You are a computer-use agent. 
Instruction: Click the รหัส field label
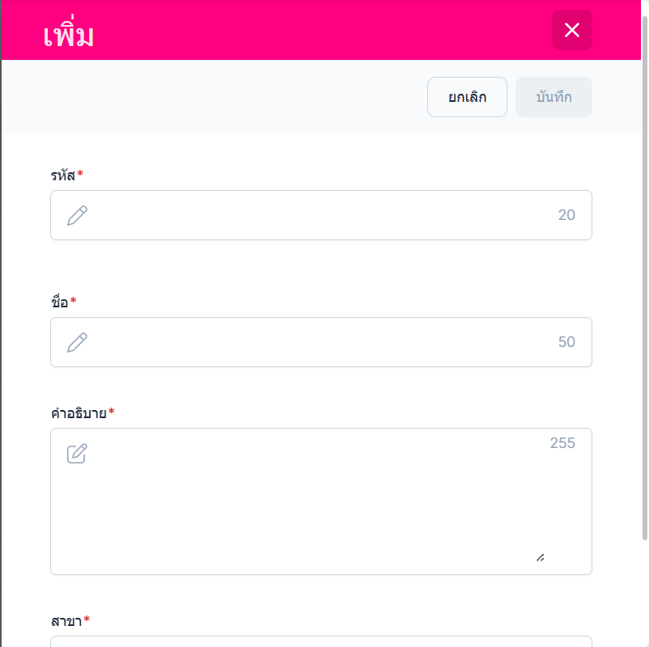click(62, 175)
